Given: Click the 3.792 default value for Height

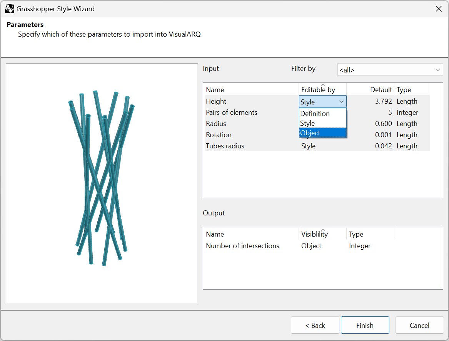Looking at the screenshot, I should coord(384,101).
